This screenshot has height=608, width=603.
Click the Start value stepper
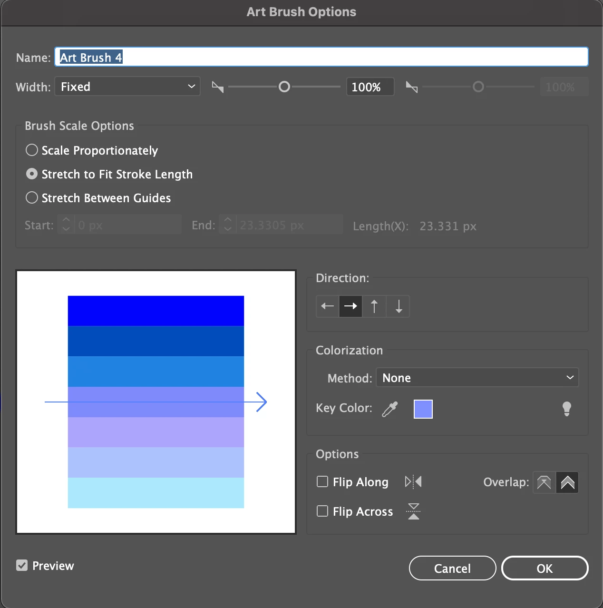[66, 225]
